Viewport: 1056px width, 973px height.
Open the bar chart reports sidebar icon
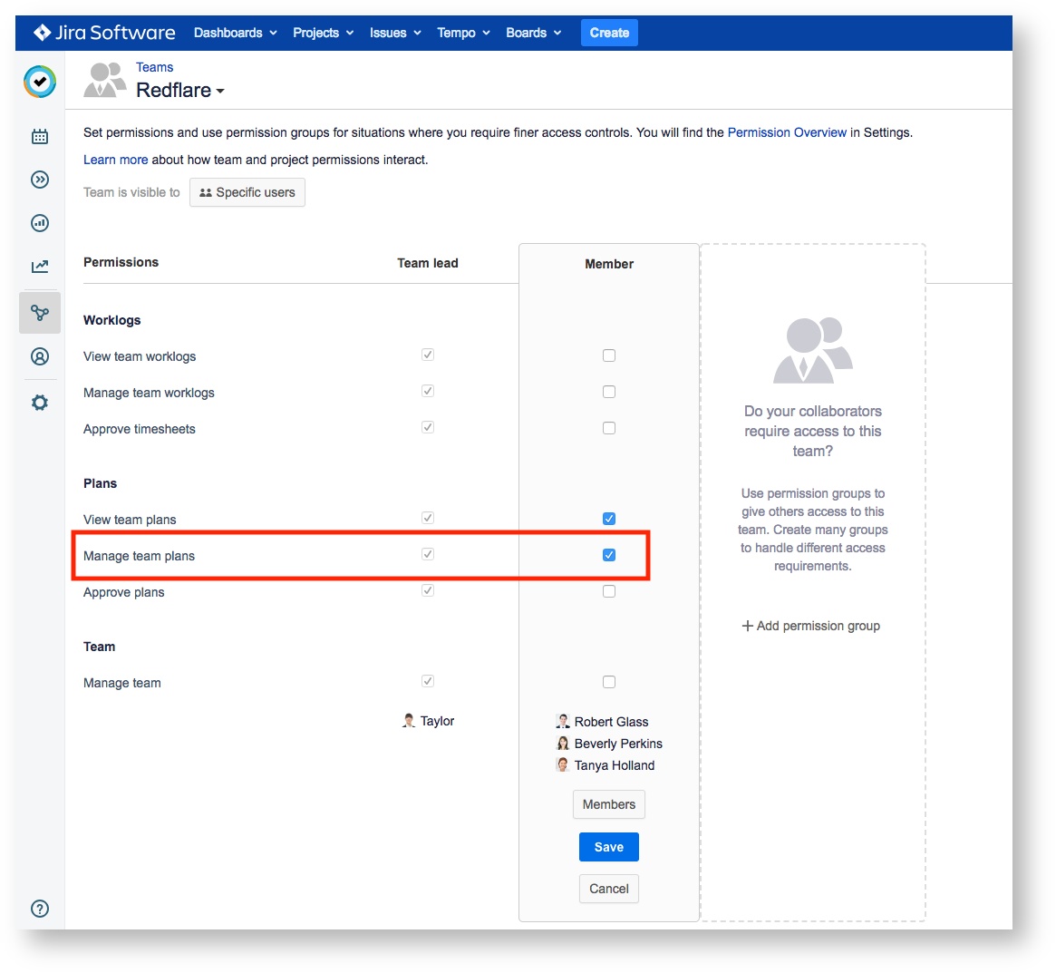40,223
